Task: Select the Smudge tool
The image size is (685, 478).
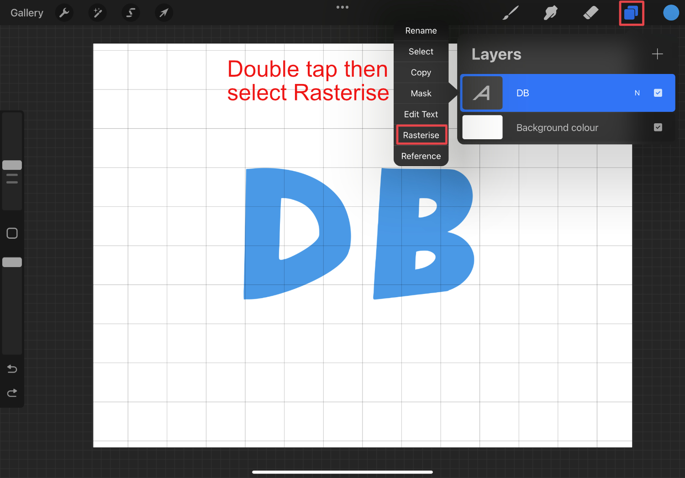Action: coord(550,12)
